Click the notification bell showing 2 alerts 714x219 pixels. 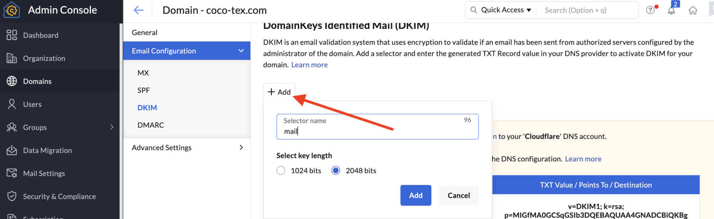[x=671, y=10]
